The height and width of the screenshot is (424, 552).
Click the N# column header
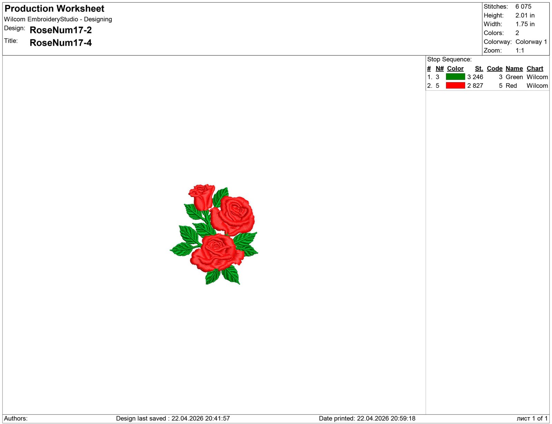439,69
